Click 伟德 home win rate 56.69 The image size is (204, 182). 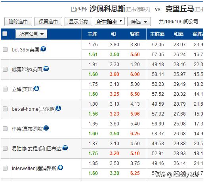click(158, 124)
